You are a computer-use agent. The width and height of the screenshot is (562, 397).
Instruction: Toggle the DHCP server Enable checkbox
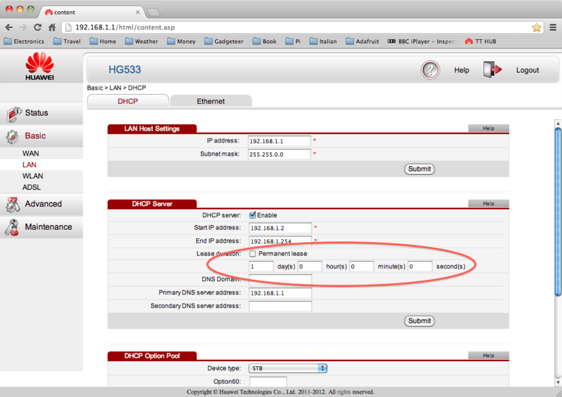(x=253, y=215)
